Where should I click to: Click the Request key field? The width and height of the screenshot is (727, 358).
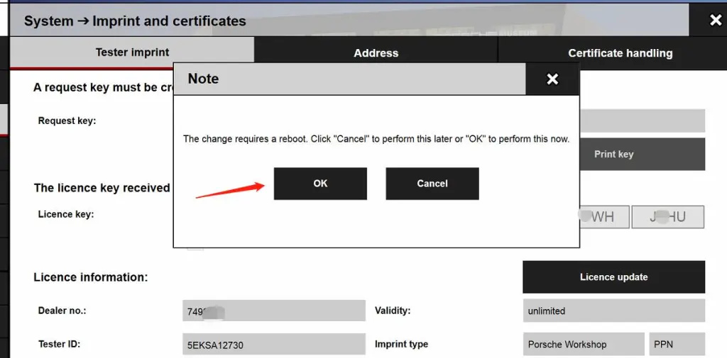click(x=642, y=121)
